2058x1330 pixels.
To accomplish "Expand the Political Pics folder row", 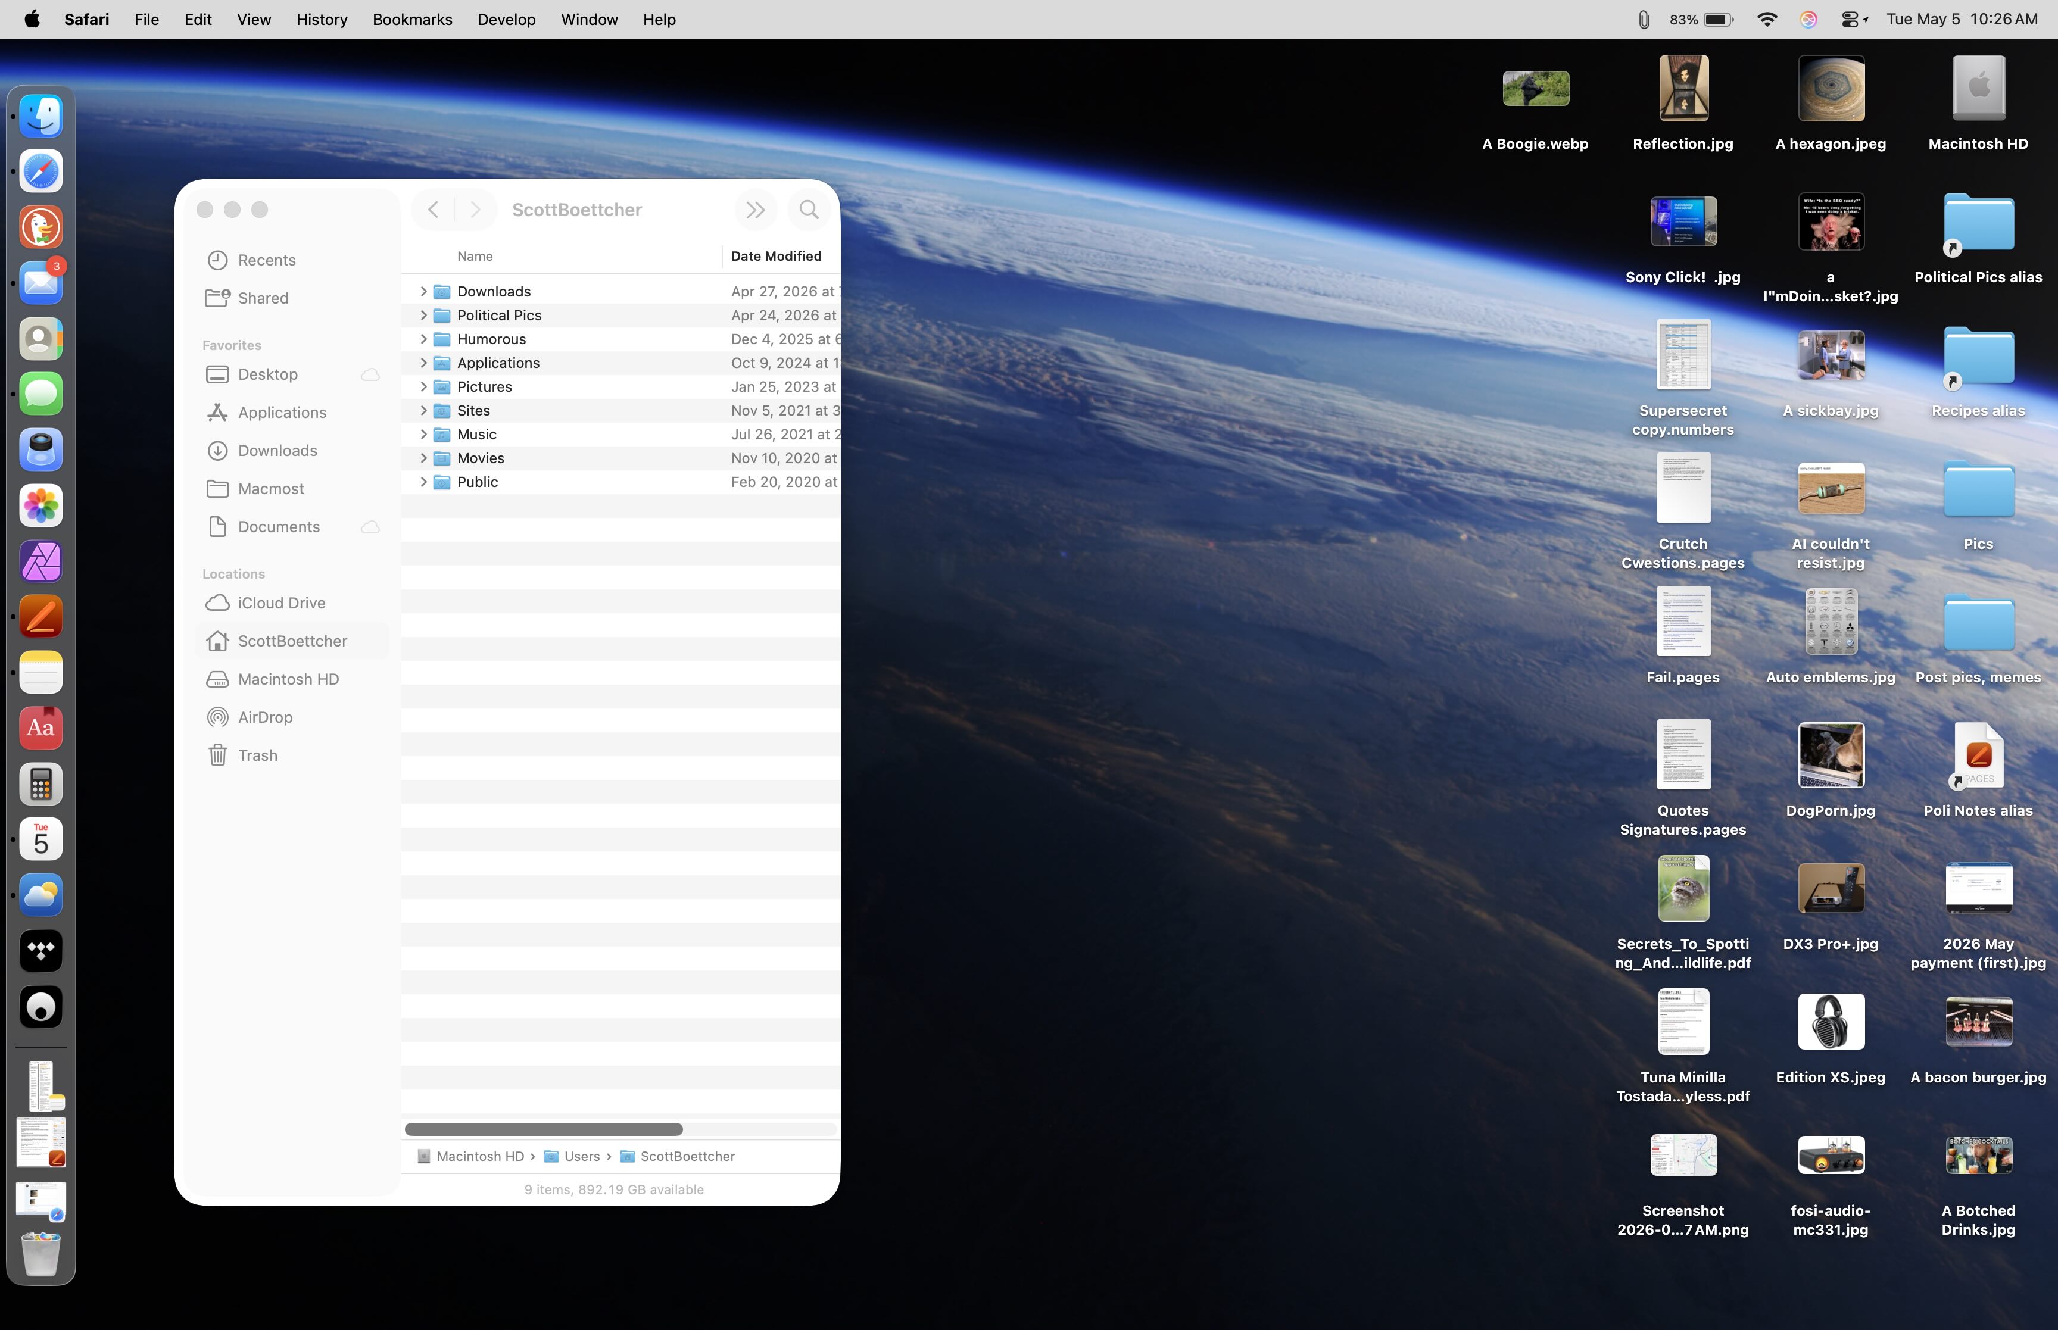I will coord(423,315).
